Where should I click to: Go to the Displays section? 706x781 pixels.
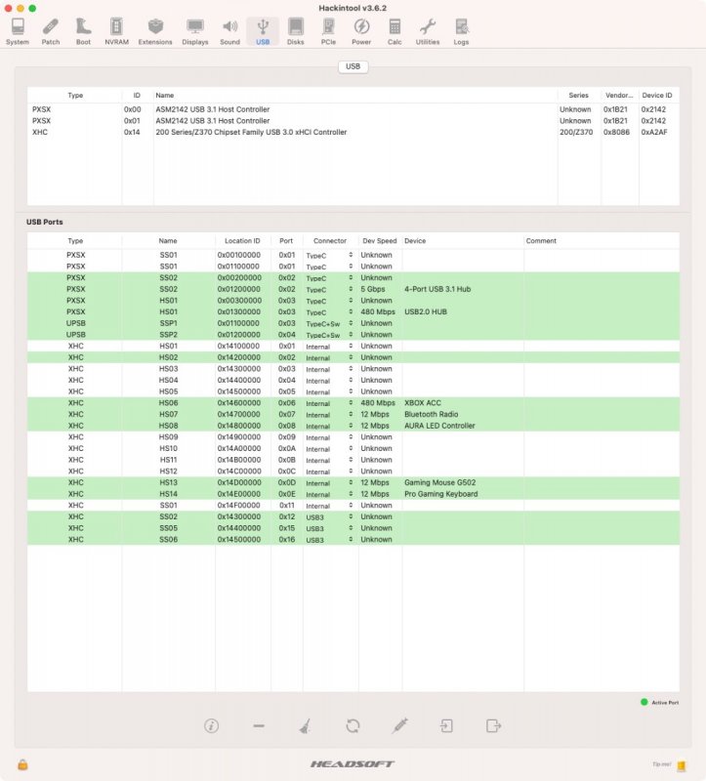(195, 32)
